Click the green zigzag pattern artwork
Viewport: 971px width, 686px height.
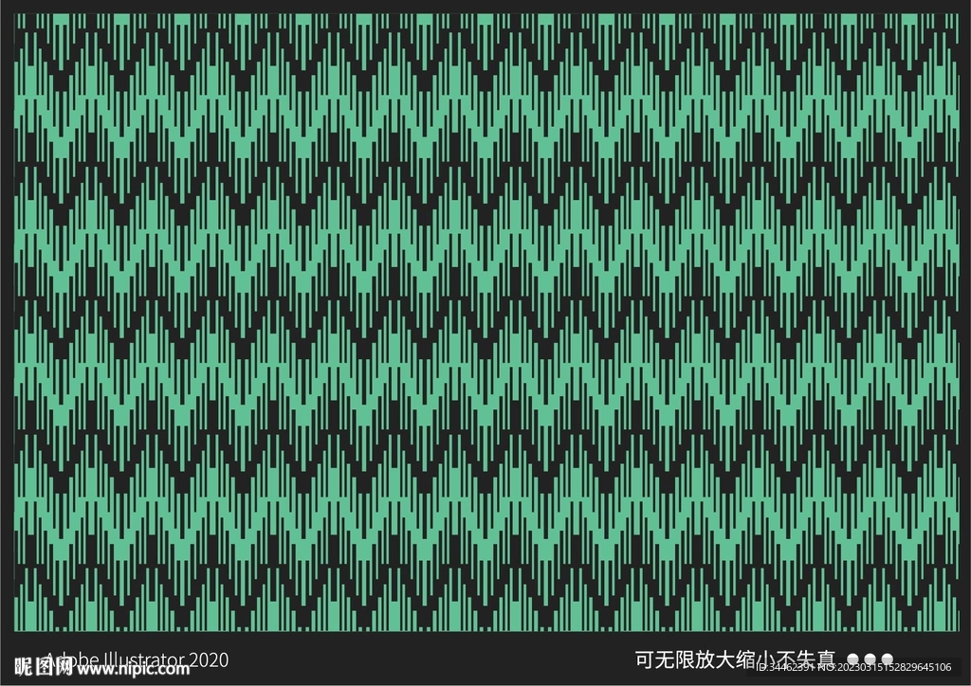pyautogui.click(x=486, y=322)
